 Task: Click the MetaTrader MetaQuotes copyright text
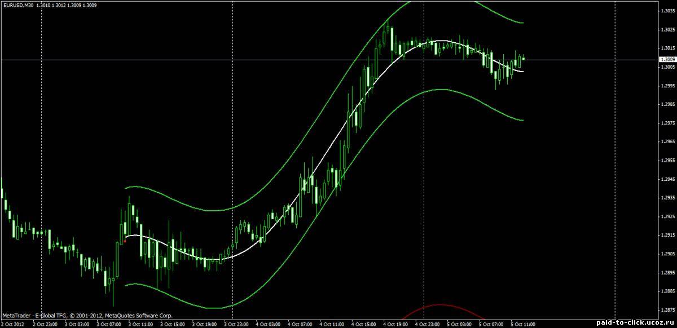[87, 316]
